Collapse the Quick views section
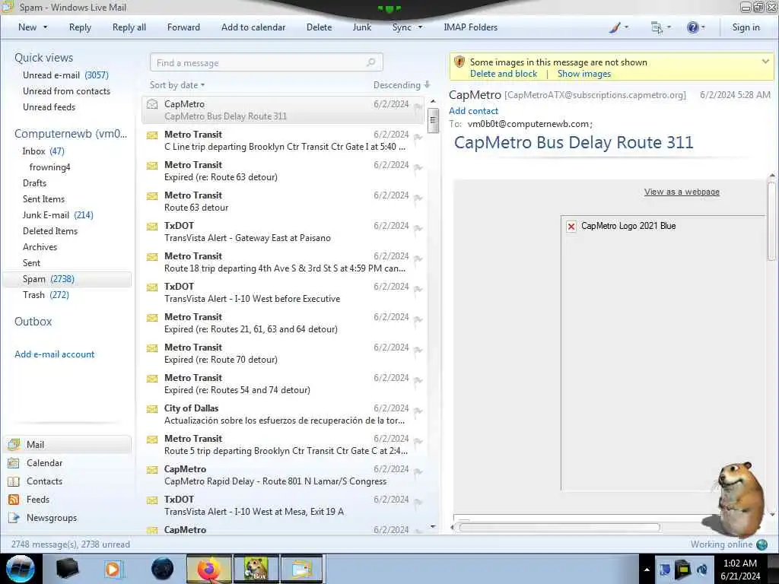Viewport: 779px width, 584px height. (43, 58)
